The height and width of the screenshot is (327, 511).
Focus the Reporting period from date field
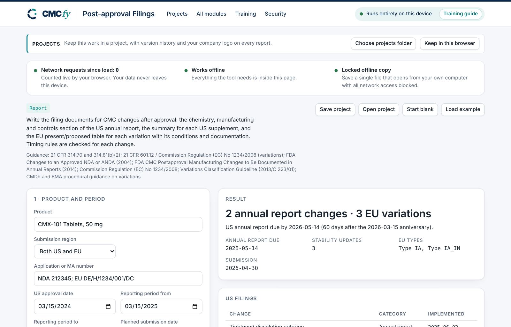tap(161, 306)
